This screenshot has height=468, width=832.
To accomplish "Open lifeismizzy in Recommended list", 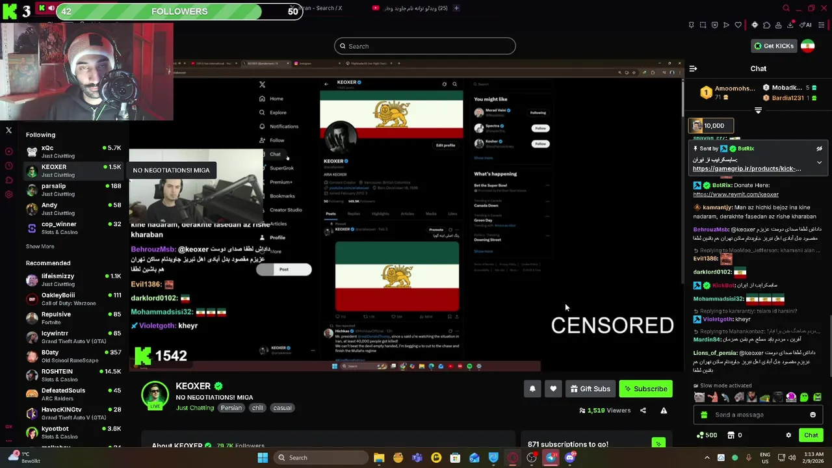I will 73,279.
